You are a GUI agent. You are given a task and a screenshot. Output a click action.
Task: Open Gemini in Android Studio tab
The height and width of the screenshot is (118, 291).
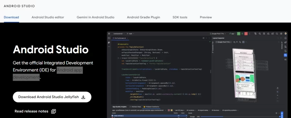[x=95, y=17]
